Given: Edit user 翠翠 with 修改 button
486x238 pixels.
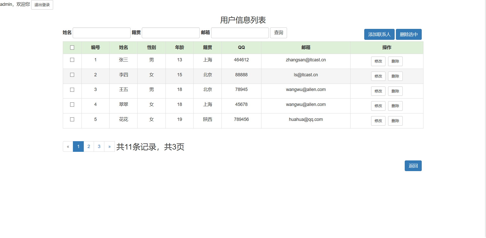Looking at the screenshot, I should pyautogui.click(x=378, y=106).
